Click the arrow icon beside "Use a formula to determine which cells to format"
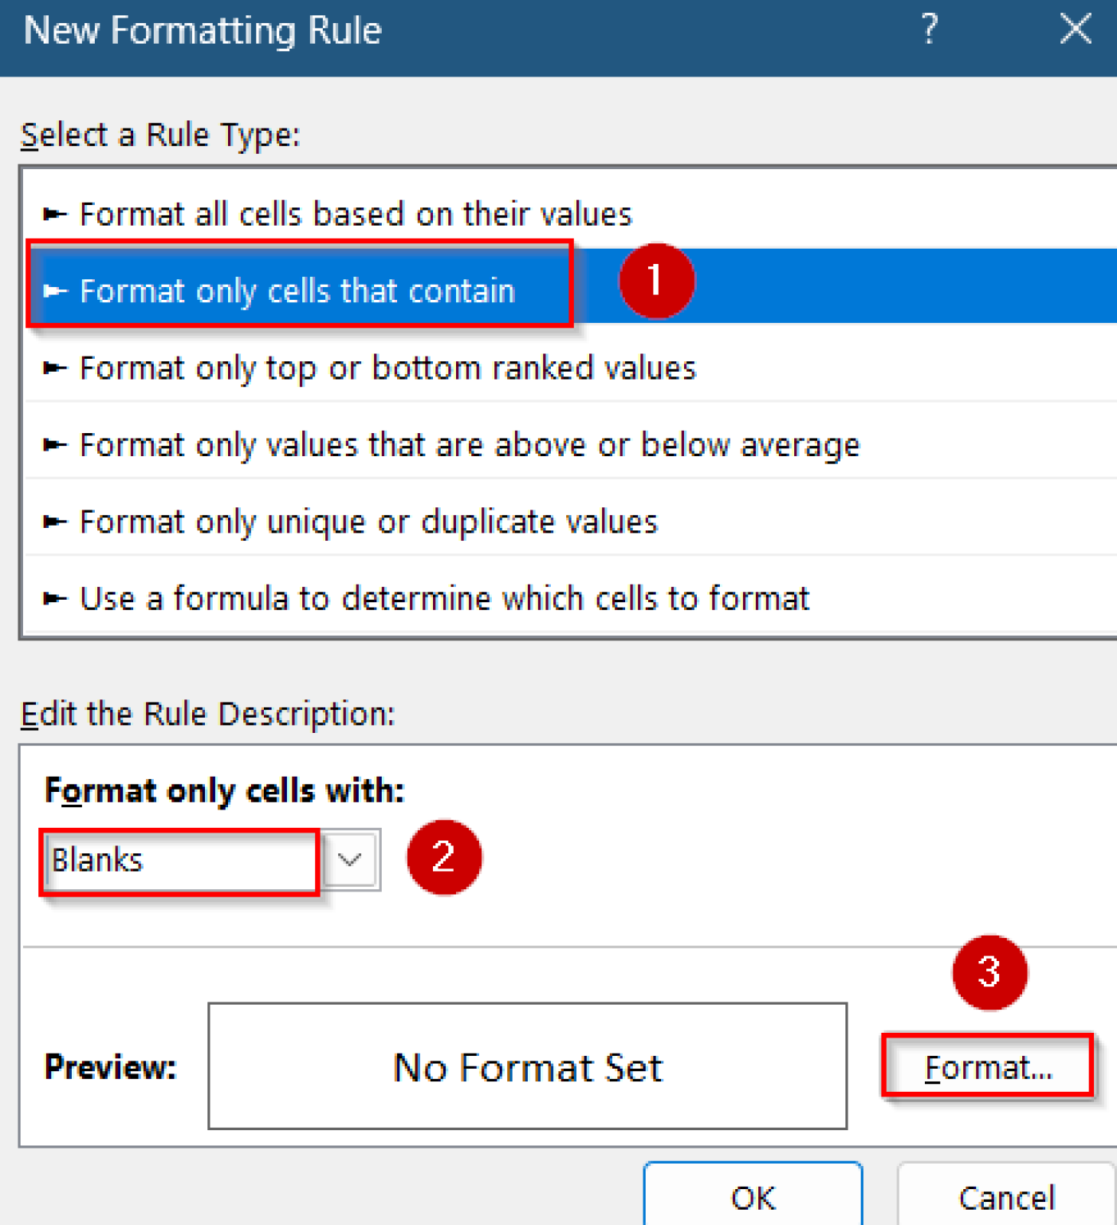1117x1225 pixels. tap(54, 598)
